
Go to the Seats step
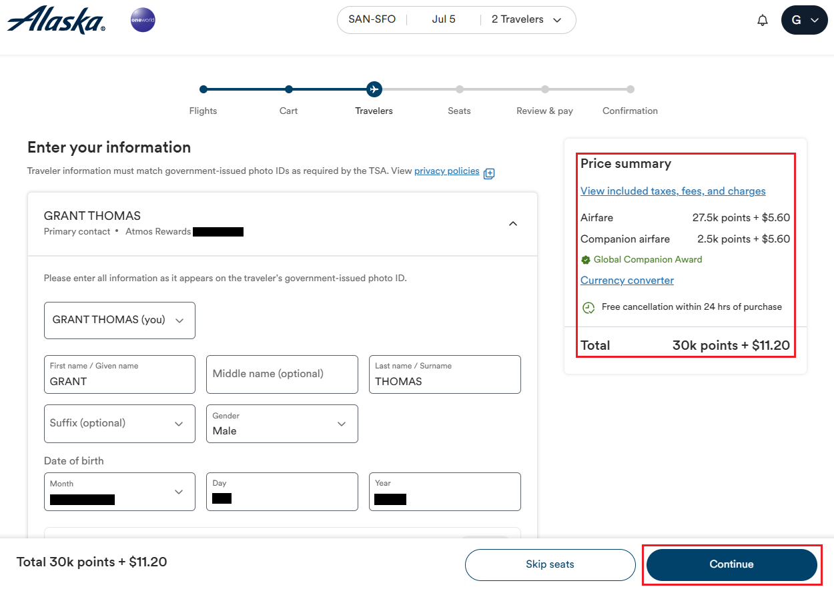tap(460, 111)
